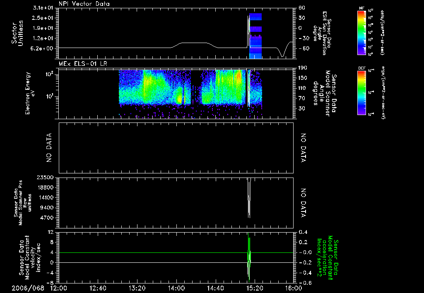
Task: Click the '16:00' time tick label
Action: click(x=294, y=288)
